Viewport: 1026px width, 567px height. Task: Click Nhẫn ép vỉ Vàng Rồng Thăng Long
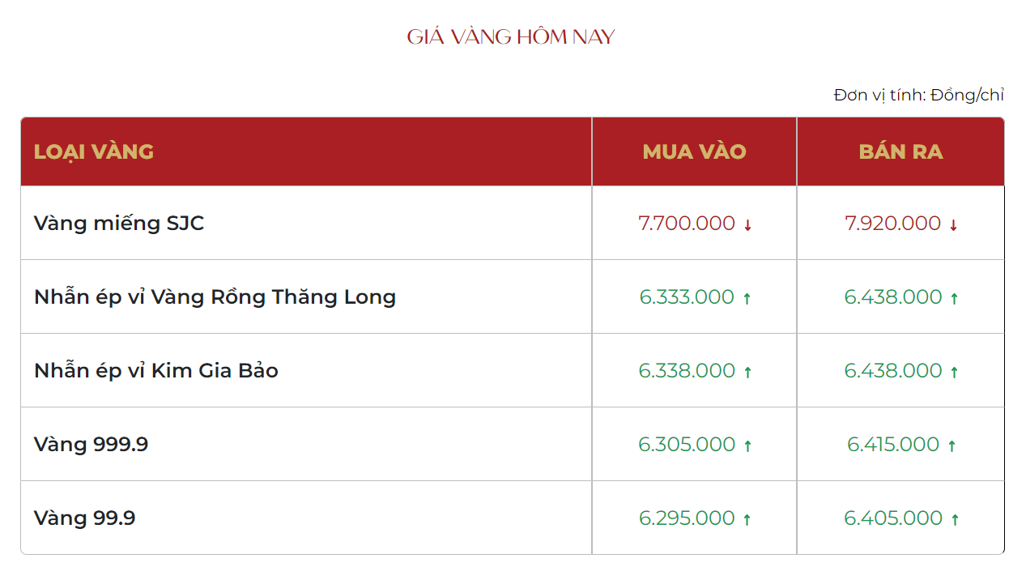[215, 296]
